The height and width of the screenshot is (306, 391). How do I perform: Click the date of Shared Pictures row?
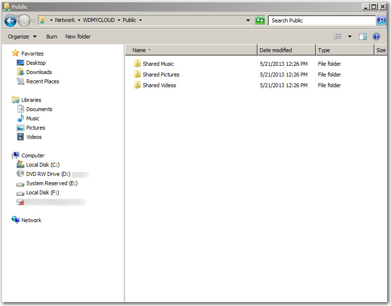click(x=283, y=75)
